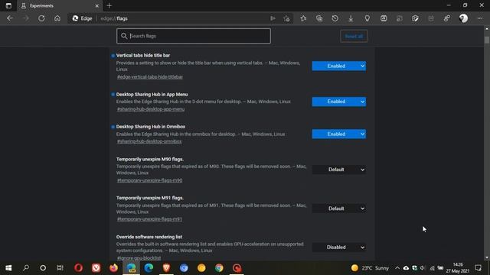Open the vertical tabs actions menu icon

[8, 5]
